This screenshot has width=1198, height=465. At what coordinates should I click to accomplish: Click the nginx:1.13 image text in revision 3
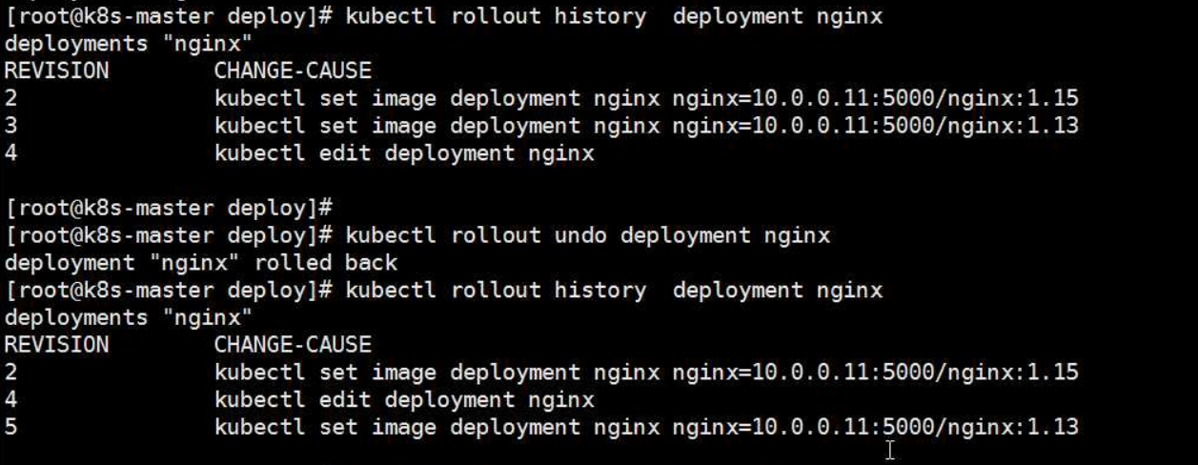click(x=1012, y=126)
